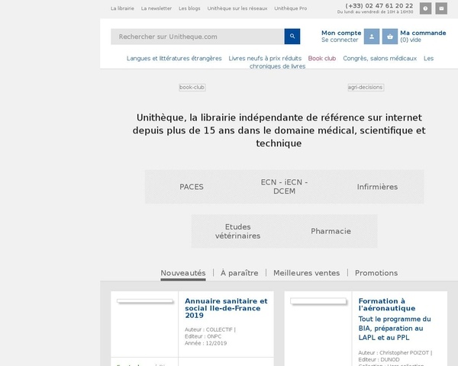The image size is (458, 366).
Task: Focus the Rechercher sur Unitheque.com field
Action: (x=198, y=37)
